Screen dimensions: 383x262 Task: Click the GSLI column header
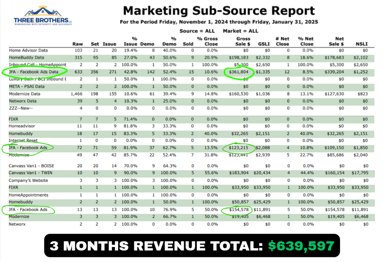point(264,44)
